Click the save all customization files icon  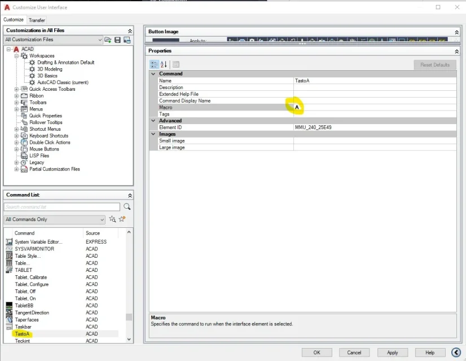coord(118,40)
